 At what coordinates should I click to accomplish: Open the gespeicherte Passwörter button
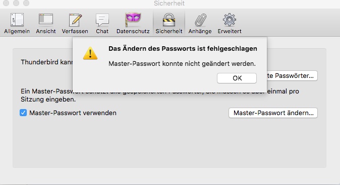click(x=292, y=75)
